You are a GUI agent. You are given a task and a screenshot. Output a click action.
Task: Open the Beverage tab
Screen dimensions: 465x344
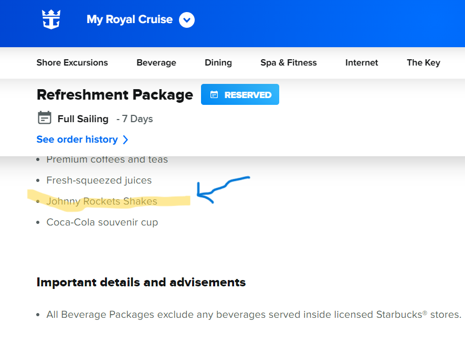(x=156, y=63)
